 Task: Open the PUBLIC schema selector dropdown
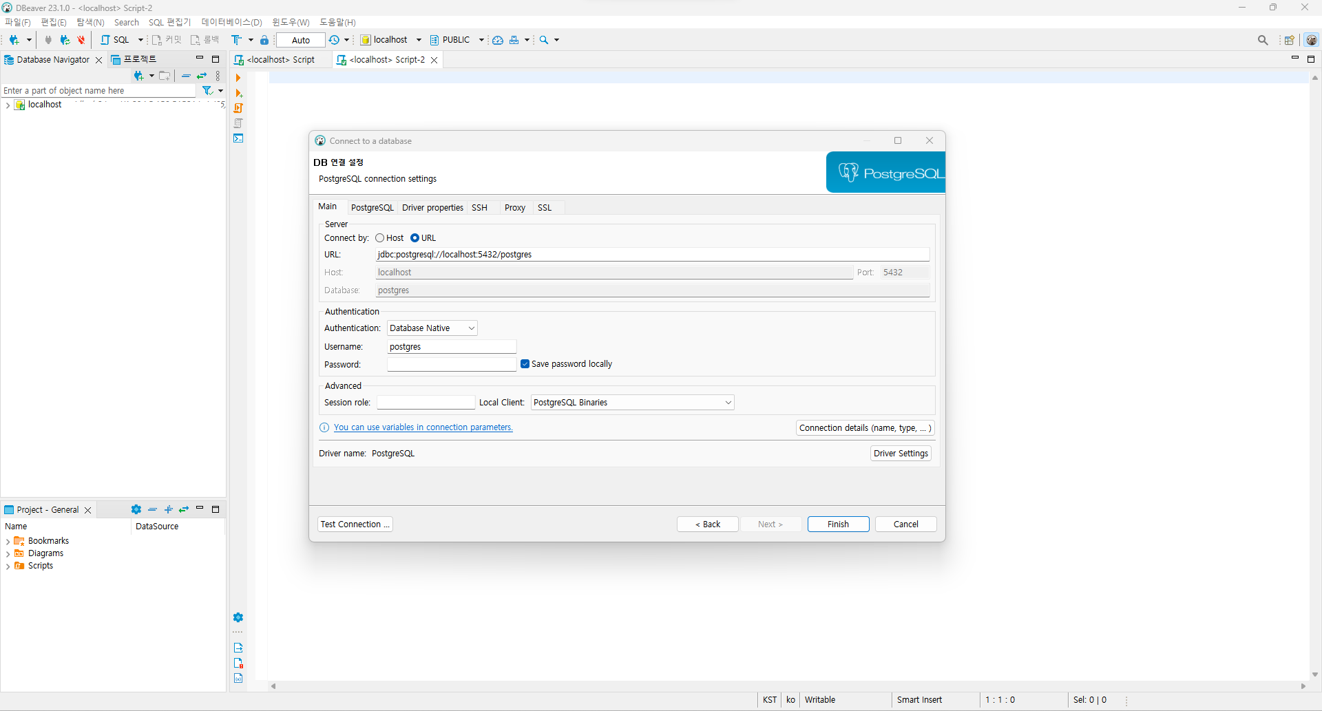481,40
